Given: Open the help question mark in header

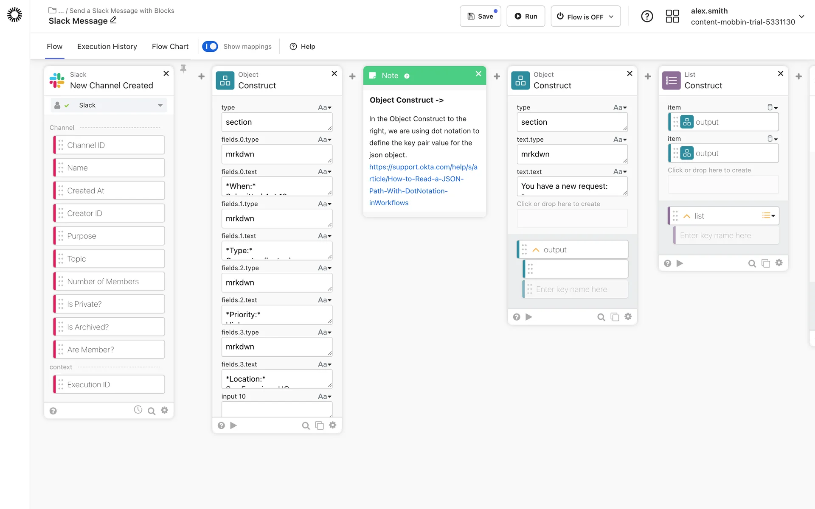Looking at the screenshot, I should click(647, 17).
